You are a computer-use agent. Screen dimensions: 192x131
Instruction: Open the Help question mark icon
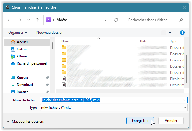click(x=182, y=33)
